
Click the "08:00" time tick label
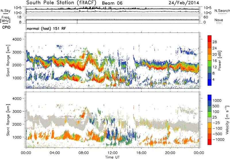(x=84, y=153)
